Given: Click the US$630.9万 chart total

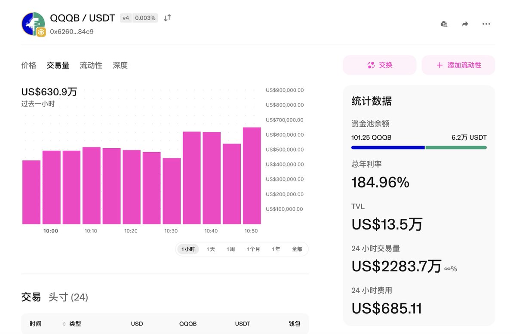Looking at the screenshot, I should click(49, 92).
